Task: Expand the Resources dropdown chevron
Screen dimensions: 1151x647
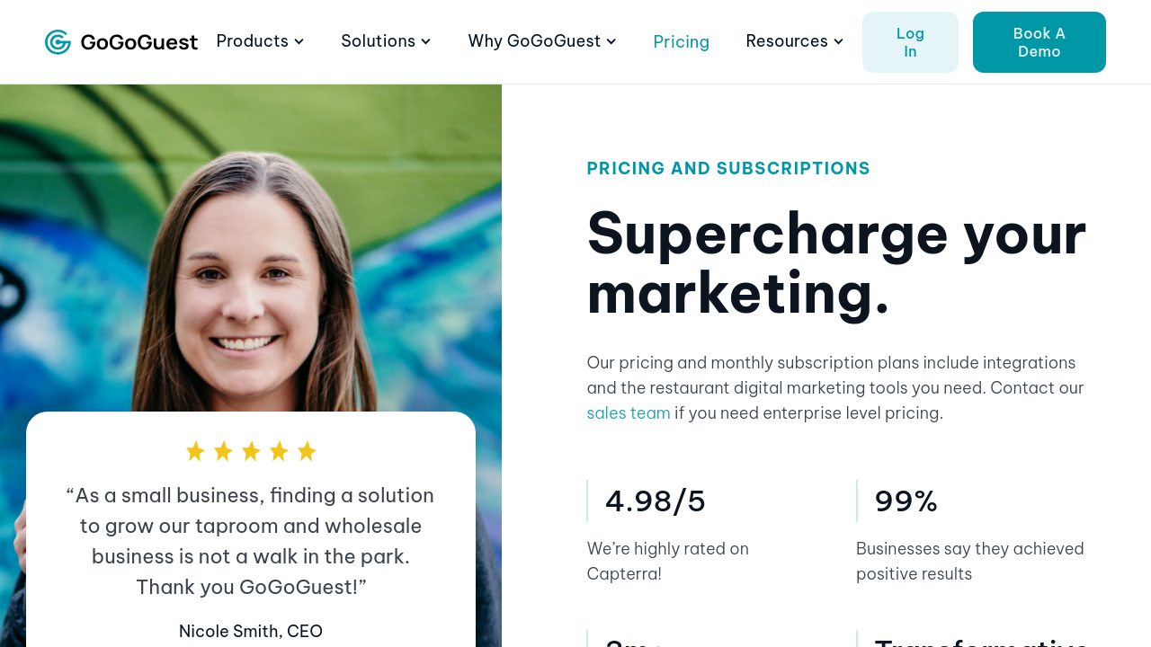Action: click(839, 41)
